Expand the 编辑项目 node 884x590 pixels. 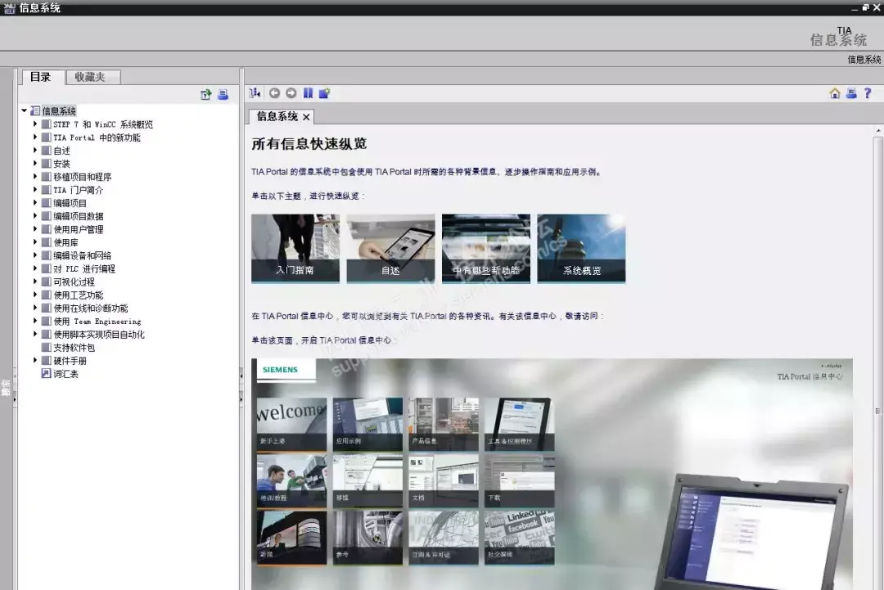click(35, 203)
